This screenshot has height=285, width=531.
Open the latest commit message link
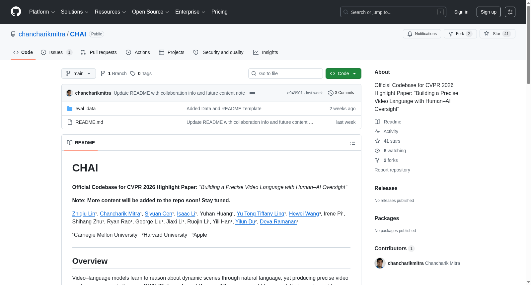179,93
